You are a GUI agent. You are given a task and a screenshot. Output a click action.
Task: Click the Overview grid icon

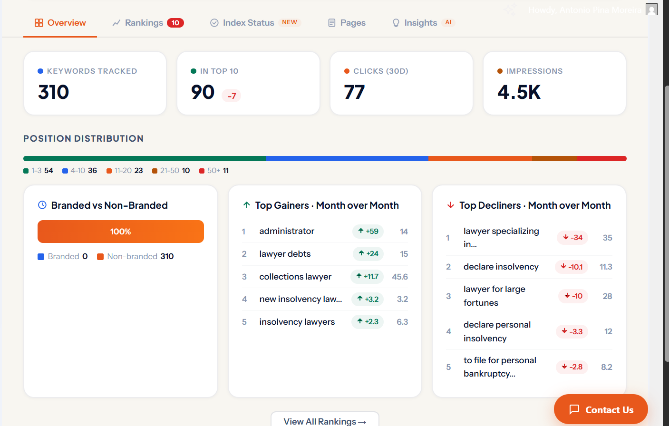point(39,23)
